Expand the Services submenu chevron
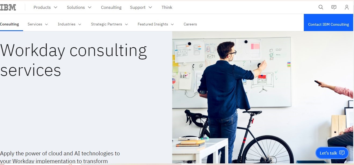 [46, 24]
